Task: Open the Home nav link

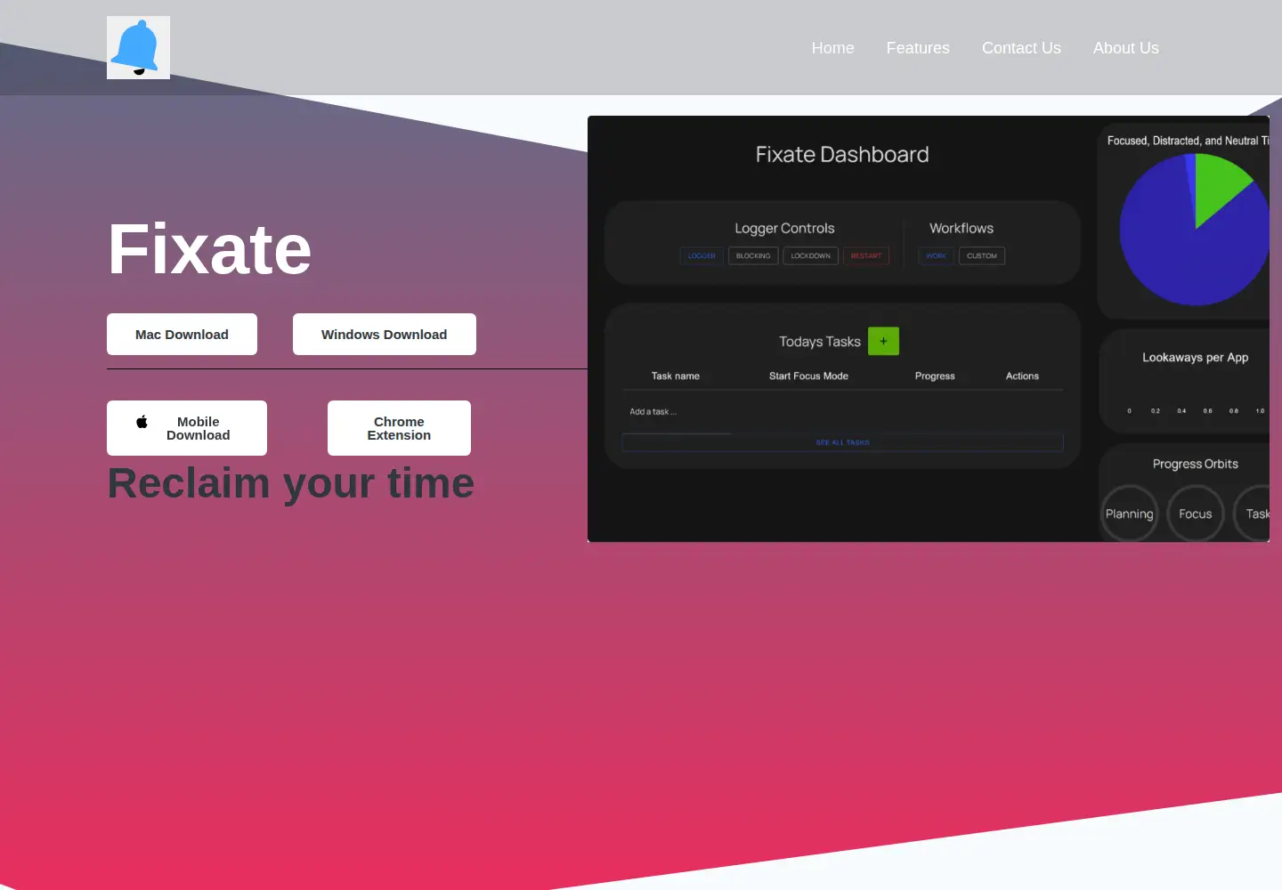Action: 832,48
